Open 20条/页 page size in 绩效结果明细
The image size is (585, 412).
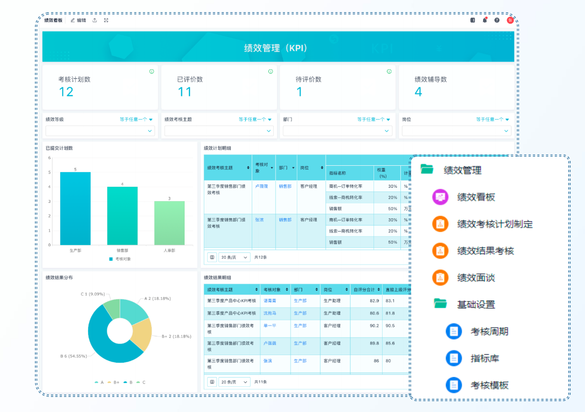[234, 382]
